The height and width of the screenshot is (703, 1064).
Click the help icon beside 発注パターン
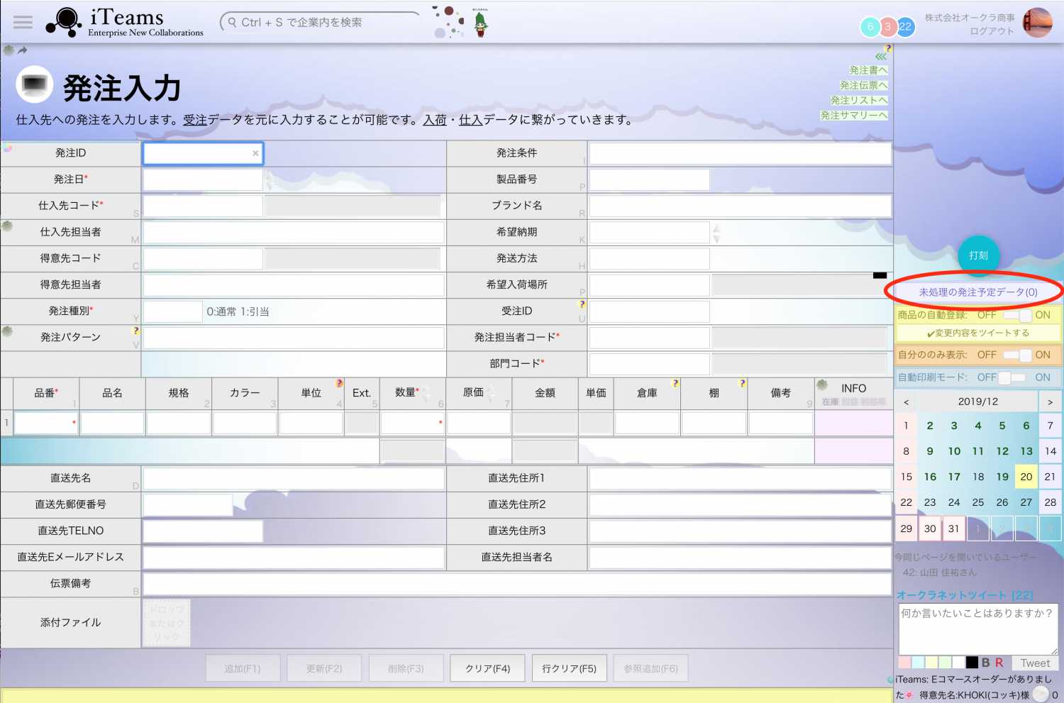point(136,331)
